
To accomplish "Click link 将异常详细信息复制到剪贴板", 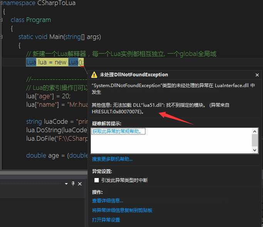I will [x=122, y=210].
